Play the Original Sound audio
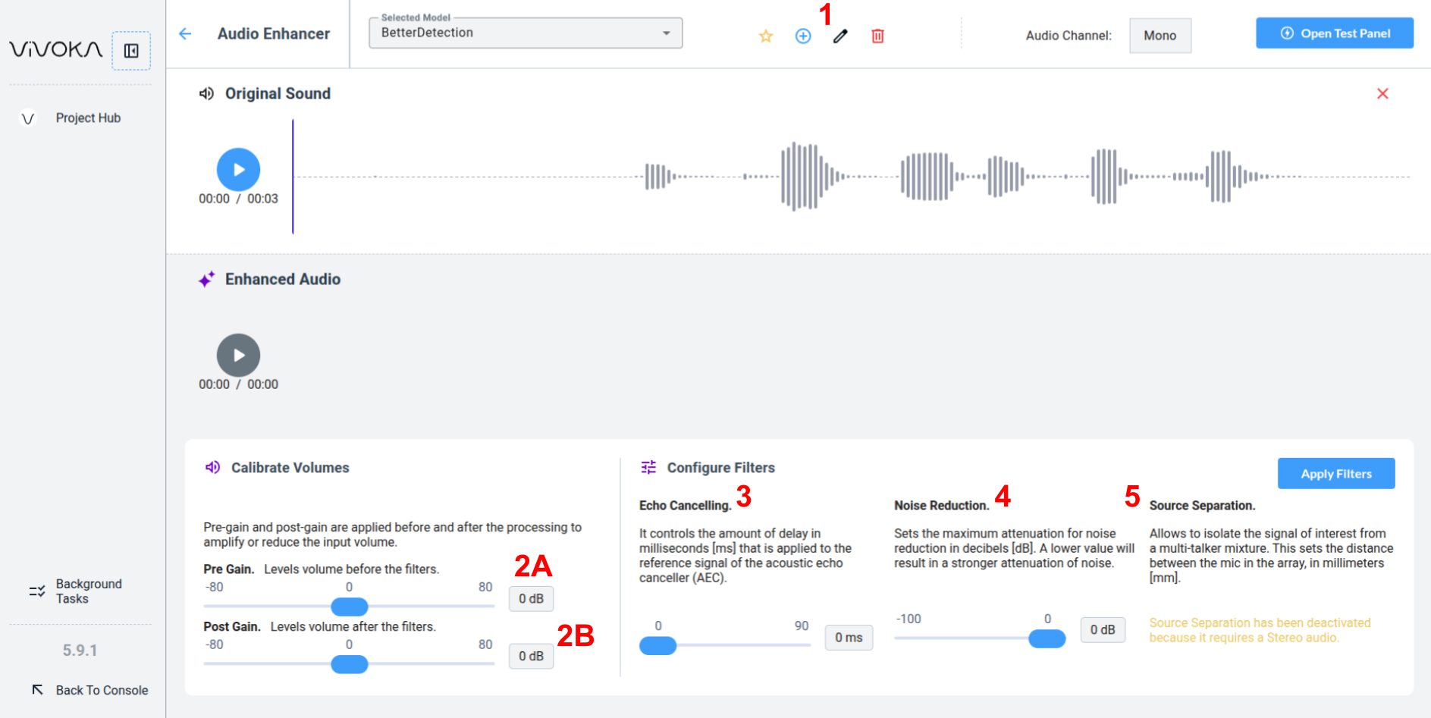Image resolution: width=1431 pixels, height=718 pixels. (x=238, y=170)
